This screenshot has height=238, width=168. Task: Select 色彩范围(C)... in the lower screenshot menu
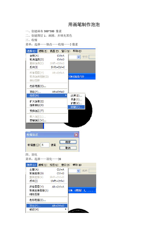(47, 200)
